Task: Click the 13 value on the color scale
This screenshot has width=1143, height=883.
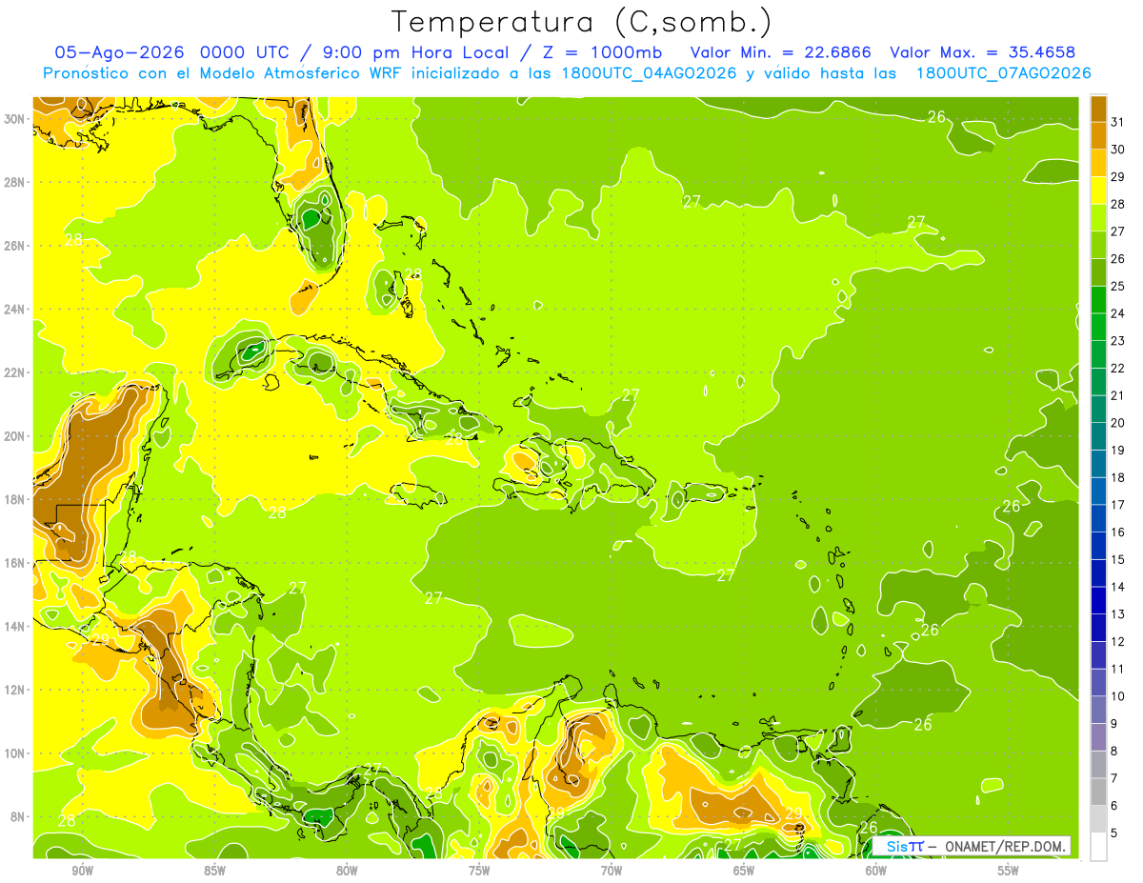Action: point(1117,614)
